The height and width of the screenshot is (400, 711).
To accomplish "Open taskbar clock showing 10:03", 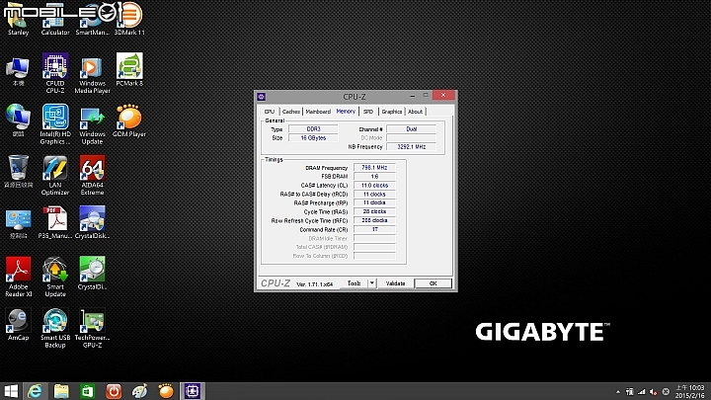I will point(690,391).
